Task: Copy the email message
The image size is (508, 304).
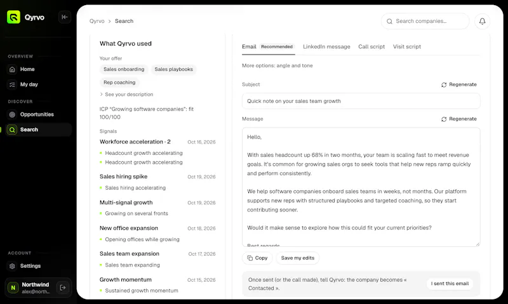Action: (x=257, y=258)
